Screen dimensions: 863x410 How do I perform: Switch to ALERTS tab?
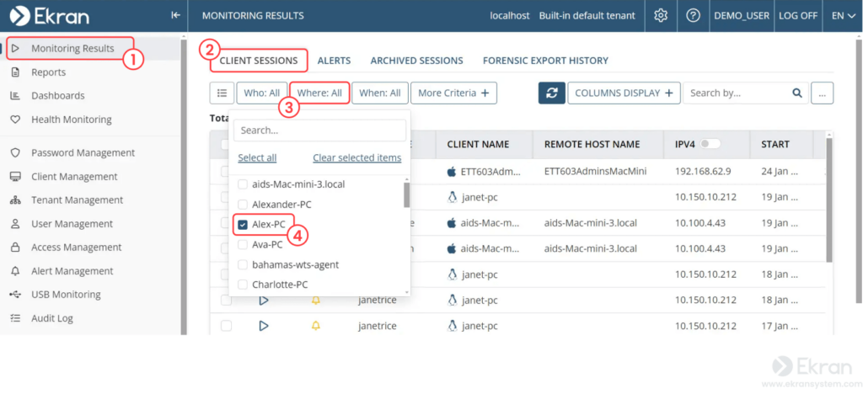coord(334,61)
